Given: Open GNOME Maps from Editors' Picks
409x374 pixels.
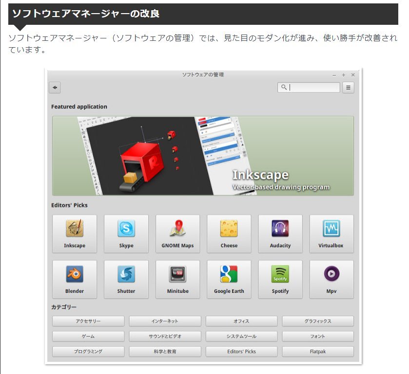Looking at the screenshot, I should click(x=177, y=233).
